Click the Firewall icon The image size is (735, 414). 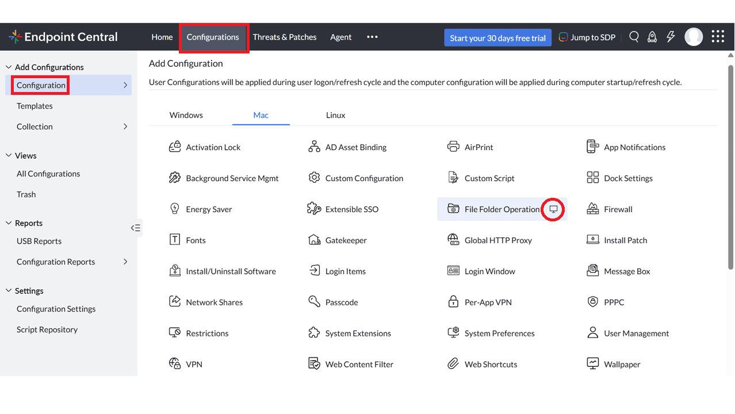click(x=592, y=209)
